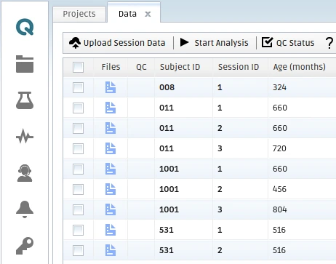
Task: Close the Data tab with the x
Action: click(148, 15)
